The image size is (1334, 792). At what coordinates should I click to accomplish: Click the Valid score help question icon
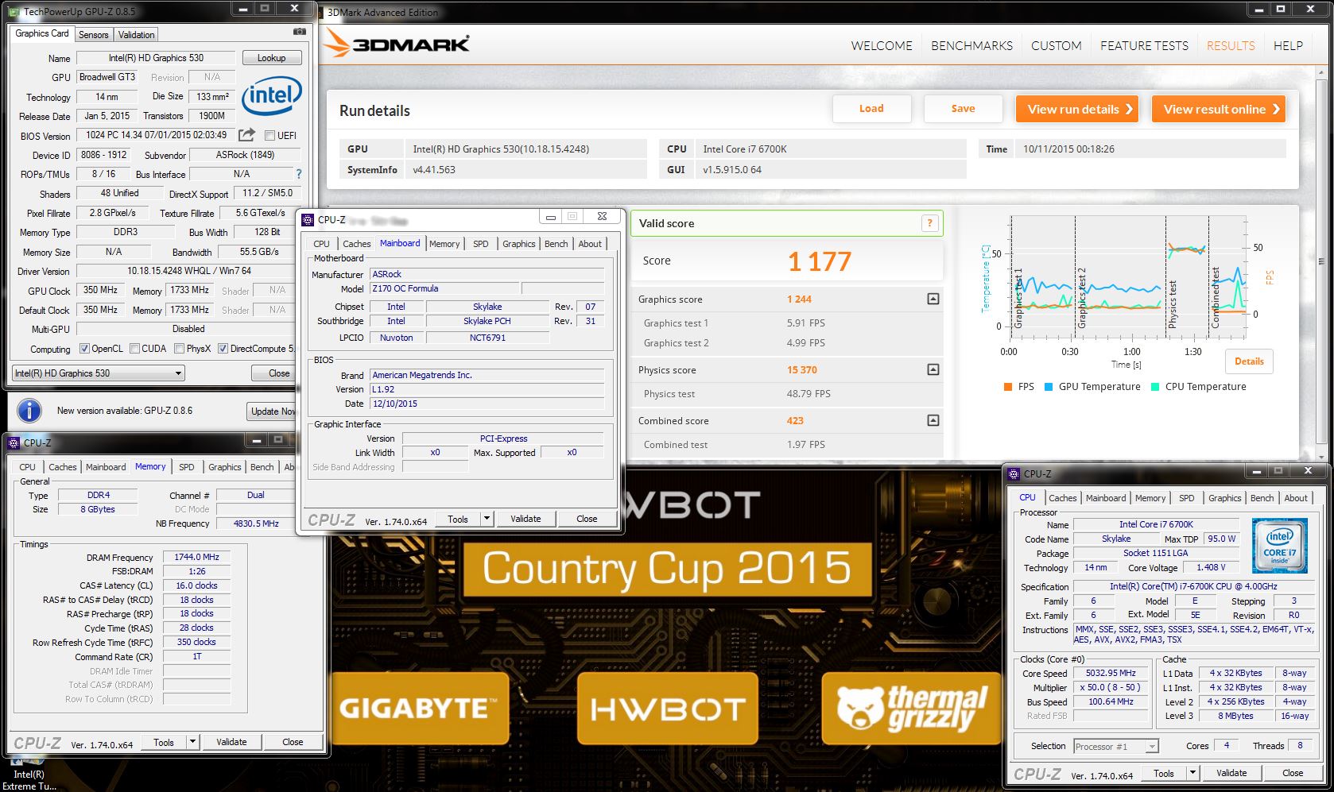929,223
